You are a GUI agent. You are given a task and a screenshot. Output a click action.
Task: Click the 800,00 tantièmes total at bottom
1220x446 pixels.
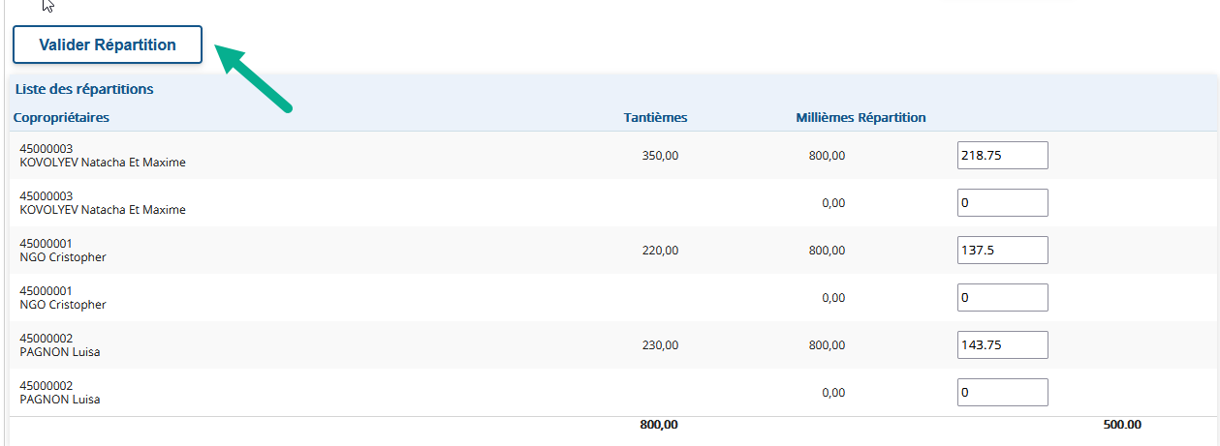tap(659, 425)
